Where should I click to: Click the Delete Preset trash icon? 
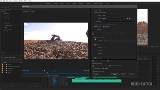point(132,18)
